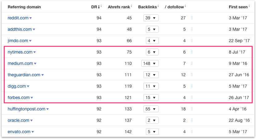
Task: Open the backlinks dropdown showing 148 for medium.com
Action: click(150, 63)
